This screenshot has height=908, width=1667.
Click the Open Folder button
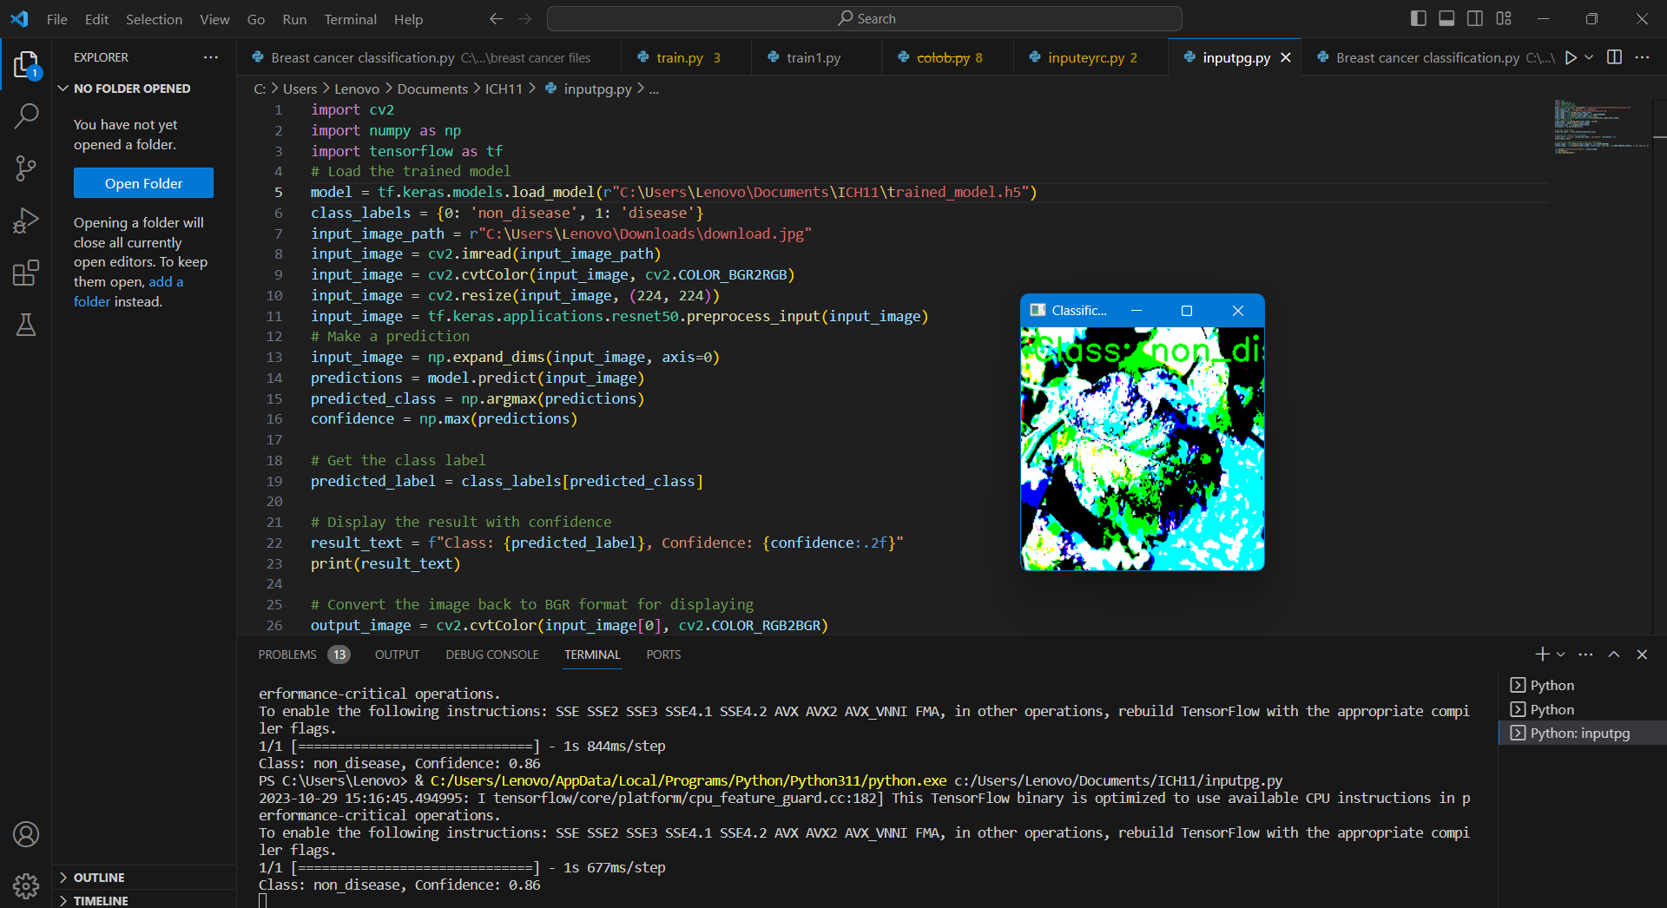point(143,183)
